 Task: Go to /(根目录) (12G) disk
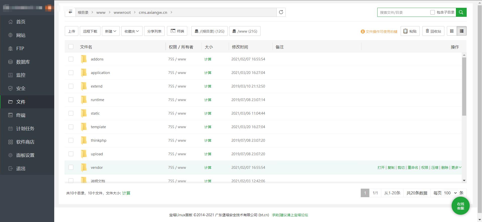point(210,31)
